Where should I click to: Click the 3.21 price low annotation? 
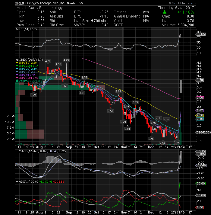33,95
